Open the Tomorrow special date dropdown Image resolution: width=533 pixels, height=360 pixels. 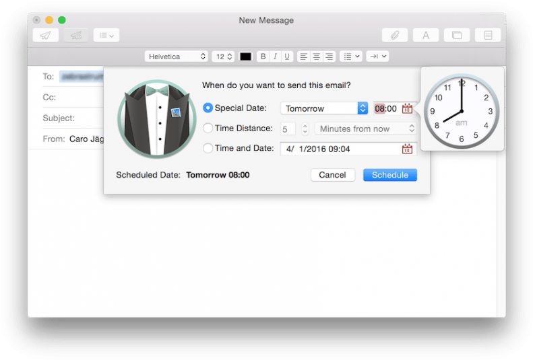[x=324, y=108]
